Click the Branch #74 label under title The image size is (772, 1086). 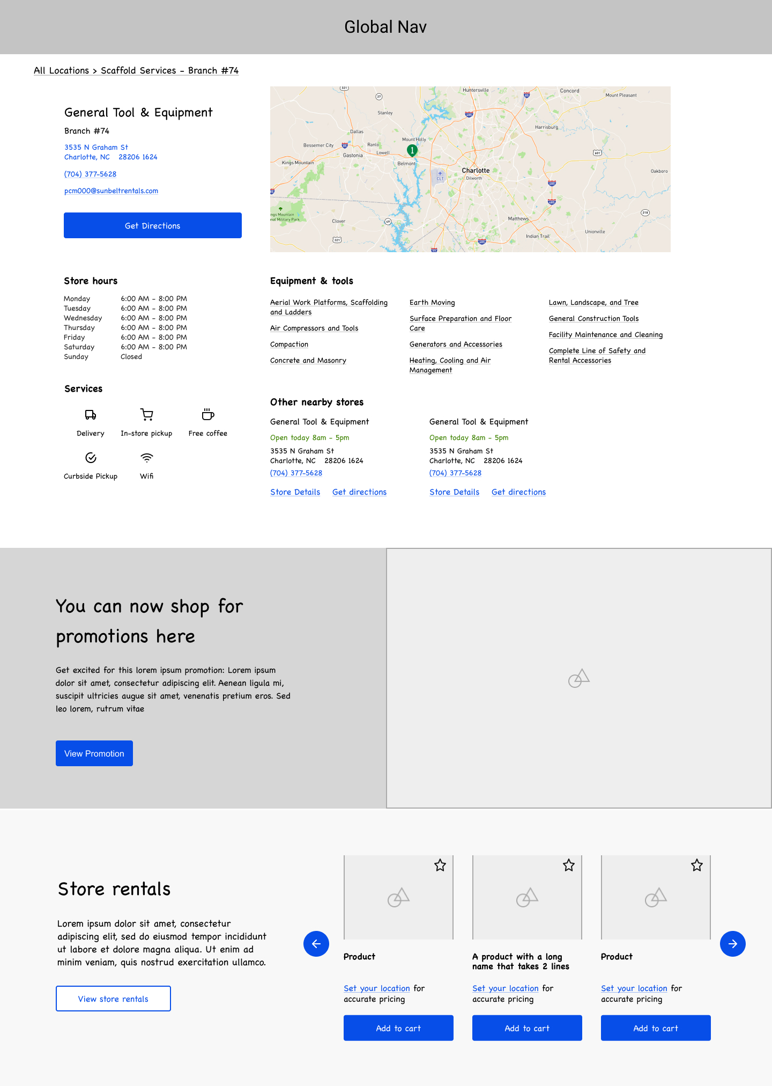pos(87,131)
